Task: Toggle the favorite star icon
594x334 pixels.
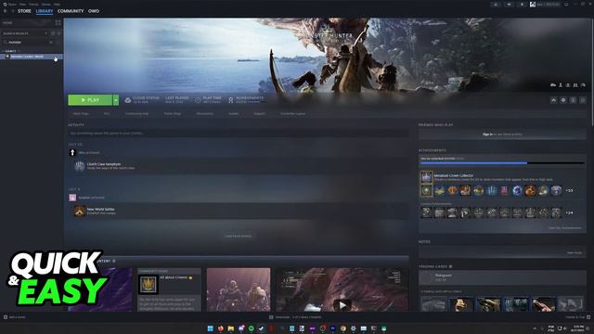Action: [583, 100]
